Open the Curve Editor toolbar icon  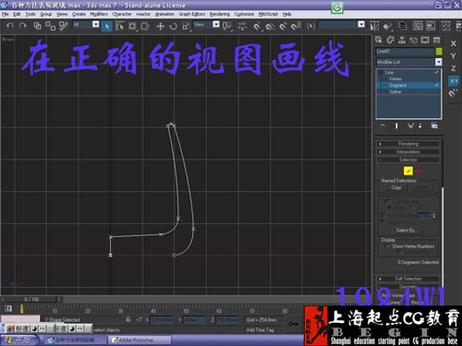418,26
